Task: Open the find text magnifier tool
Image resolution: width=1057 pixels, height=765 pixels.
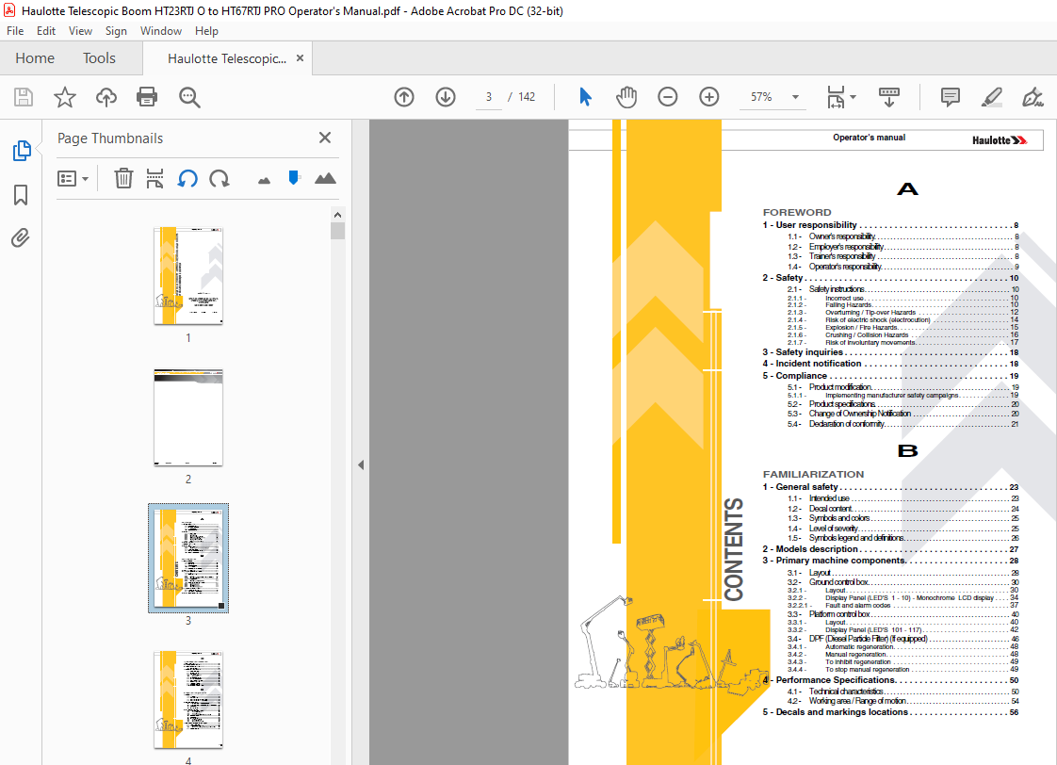Action: point(189,97)
